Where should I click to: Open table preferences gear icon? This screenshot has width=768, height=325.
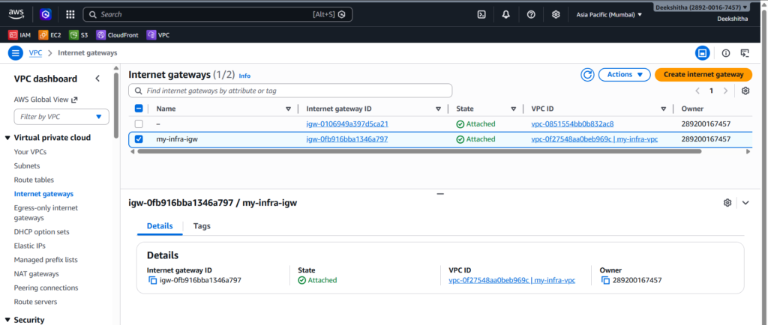(x=745, y=91)
